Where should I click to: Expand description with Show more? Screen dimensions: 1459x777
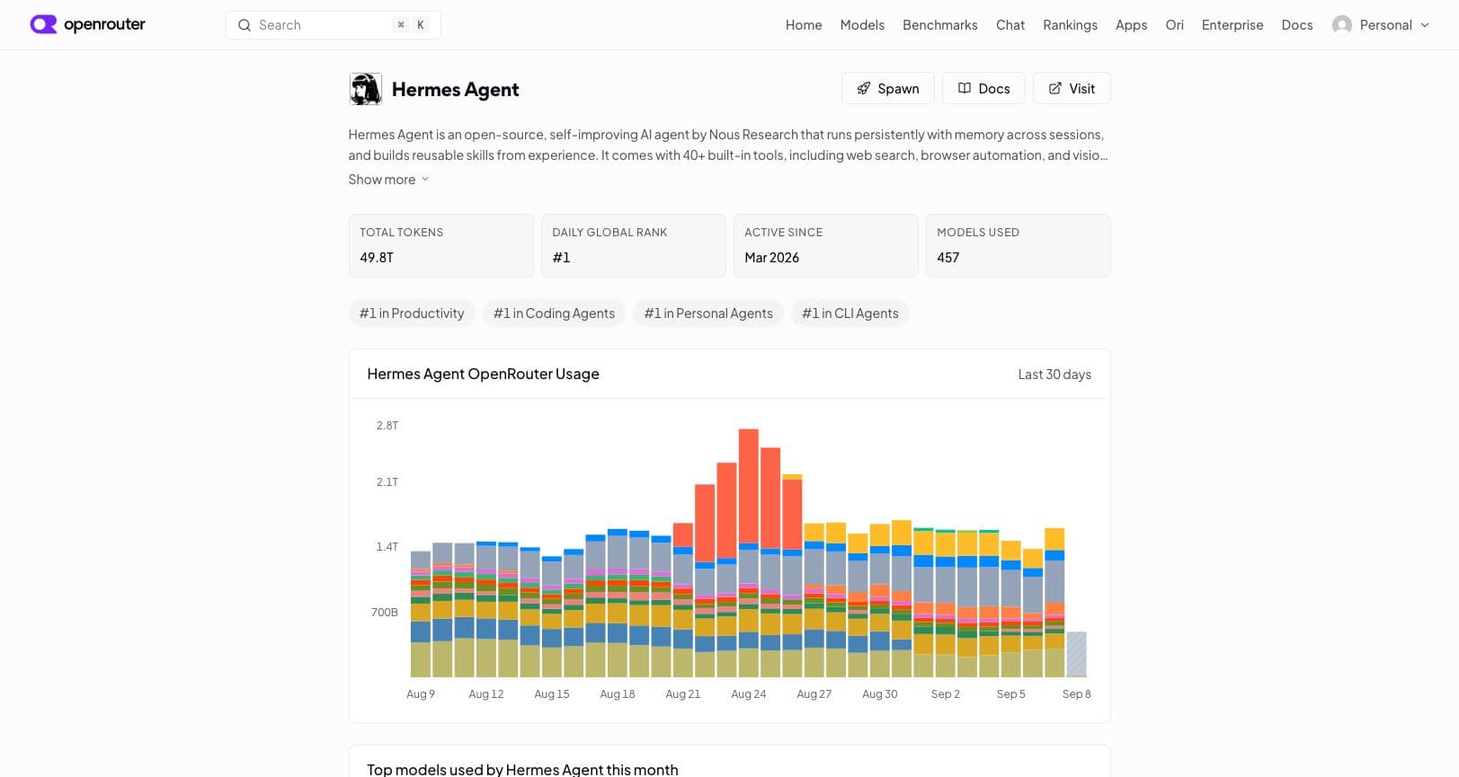(388, 180)
